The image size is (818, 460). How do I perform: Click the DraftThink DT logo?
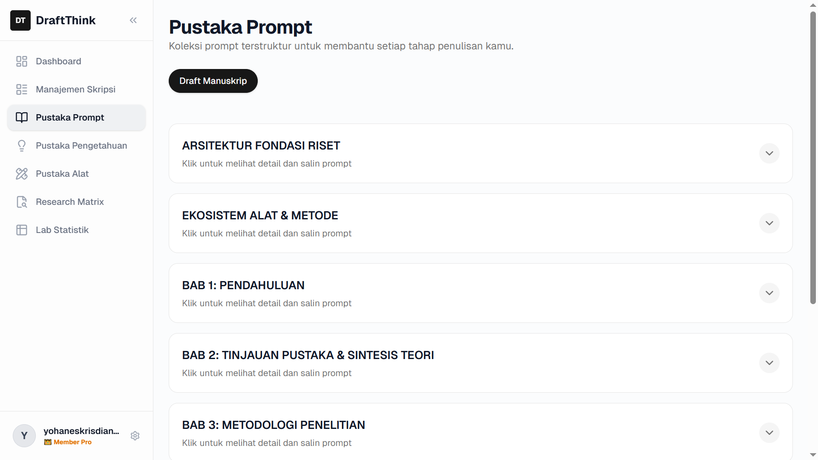pos(20,20)
